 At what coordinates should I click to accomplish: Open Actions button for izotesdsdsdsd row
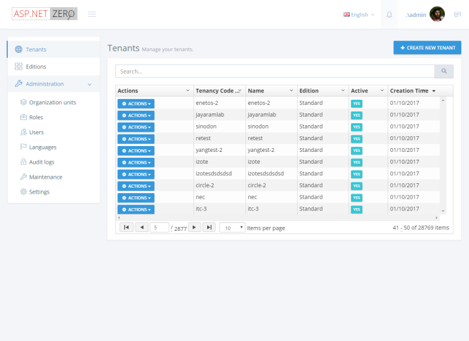136,174
